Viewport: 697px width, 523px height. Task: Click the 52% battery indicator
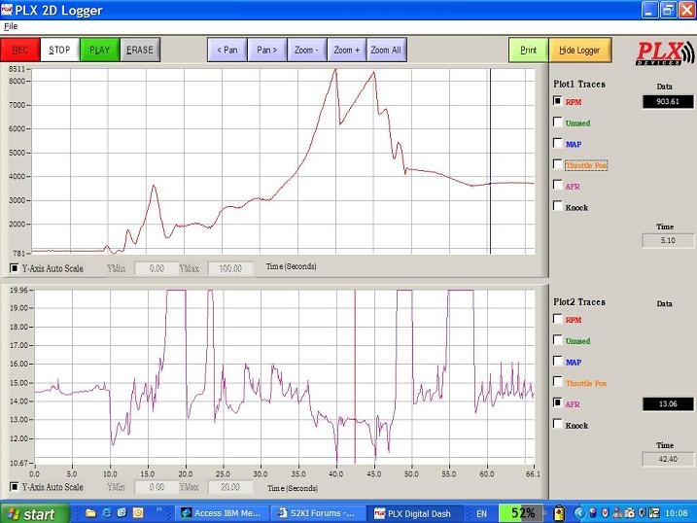tap(520, 513)
